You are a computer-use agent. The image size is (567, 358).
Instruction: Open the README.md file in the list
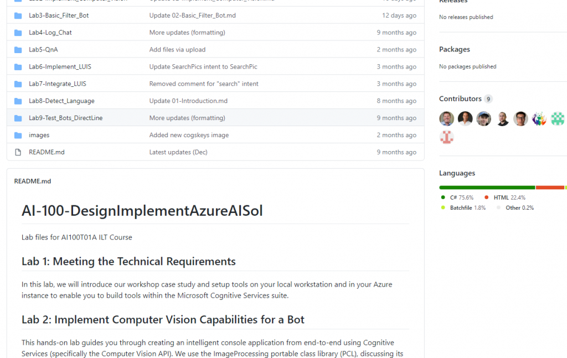click(x=47, y=152)
